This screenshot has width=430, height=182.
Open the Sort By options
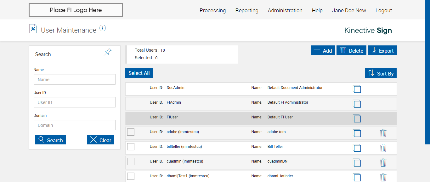click(381, 73)
